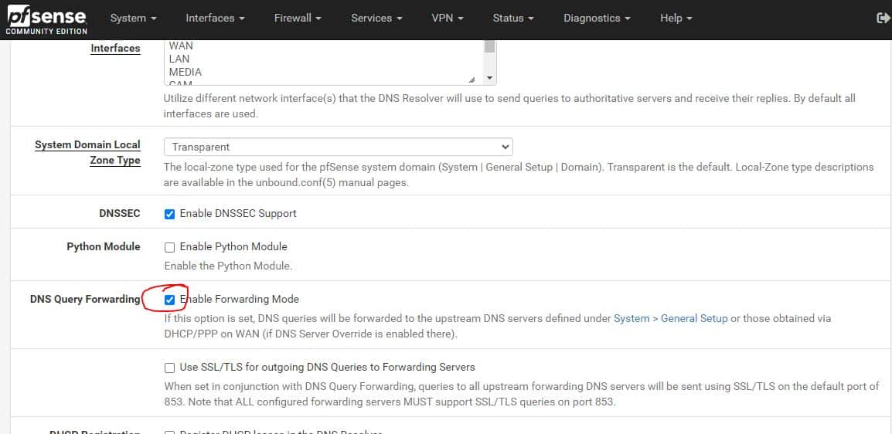Select WAN in the interfaces list

(x=182, y=46)
